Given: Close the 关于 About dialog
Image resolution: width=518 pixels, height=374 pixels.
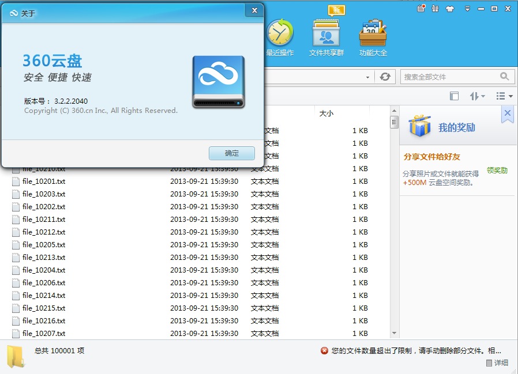Looking at the screenshot, I should (254, 10).
